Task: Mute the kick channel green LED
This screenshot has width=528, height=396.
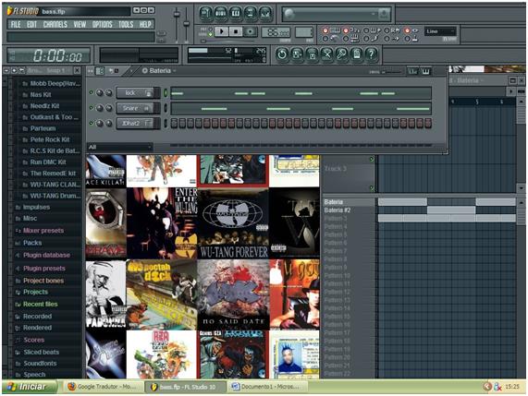Action: pos(91,92)
